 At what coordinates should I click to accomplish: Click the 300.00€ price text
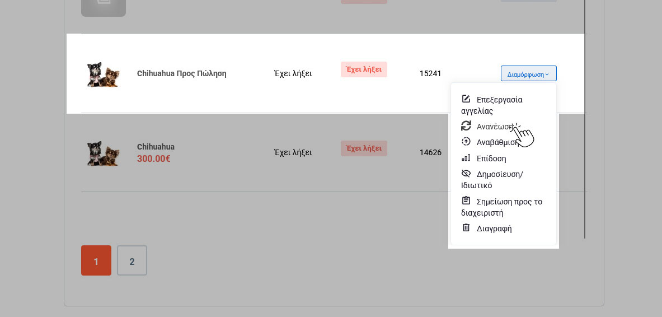click(x=154, y=159)
